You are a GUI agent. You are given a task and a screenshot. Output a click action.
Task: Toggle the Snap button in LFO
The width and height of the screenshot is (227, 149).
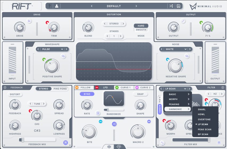pyautogui.click(x=140, y=94)
